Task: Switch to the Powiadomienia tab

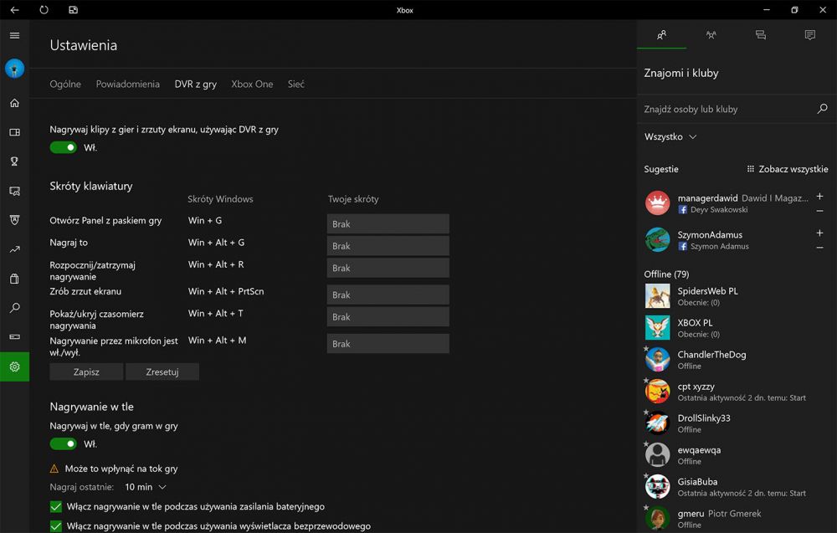Action: (x=127, y=85)
